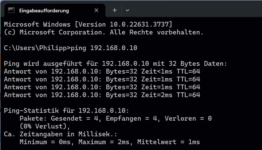Click the Zeit=2ms value in the last reply
Viewport: 262px width, 150px height.
pos(157,95)
